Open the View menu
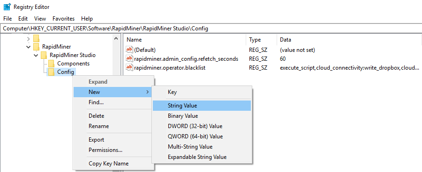The width and height of the screenshot is (422, 172). point(40,19)
